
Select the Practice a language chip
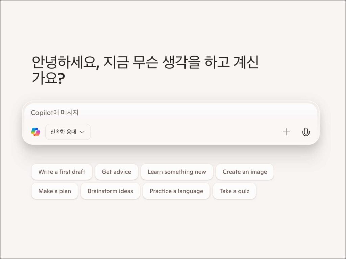click(176, 191)
